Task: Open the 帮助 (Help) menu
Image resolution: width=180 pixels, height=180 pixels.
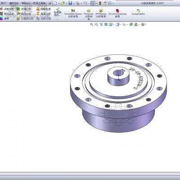Action: click(x=26, y=3)
